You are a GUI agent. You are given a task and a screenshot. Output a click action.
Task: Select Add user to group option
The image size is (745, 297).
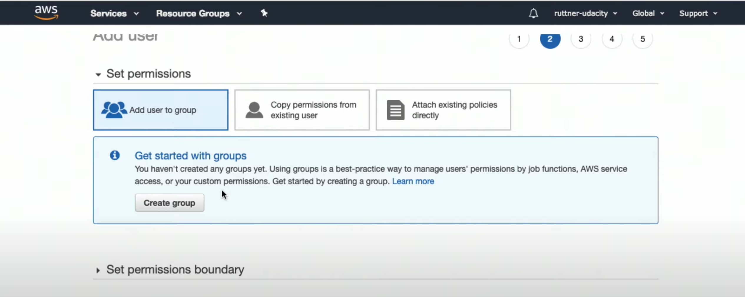161,110
